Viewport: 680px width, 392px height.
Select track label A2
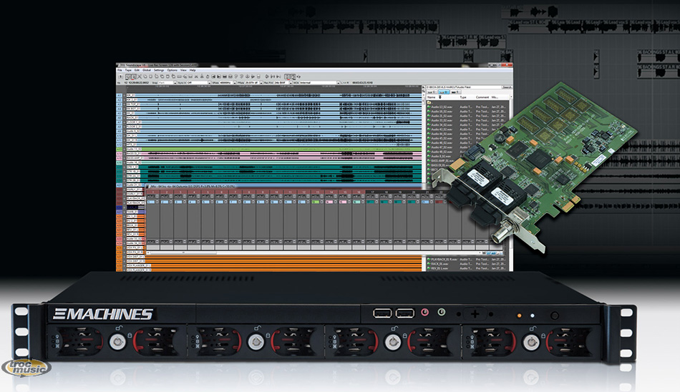tap(120, 99)
